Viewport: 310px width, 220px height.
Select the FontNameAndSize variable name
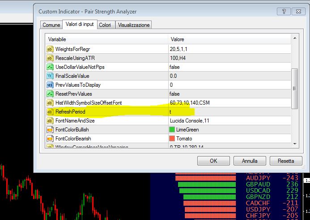[75, 121]
